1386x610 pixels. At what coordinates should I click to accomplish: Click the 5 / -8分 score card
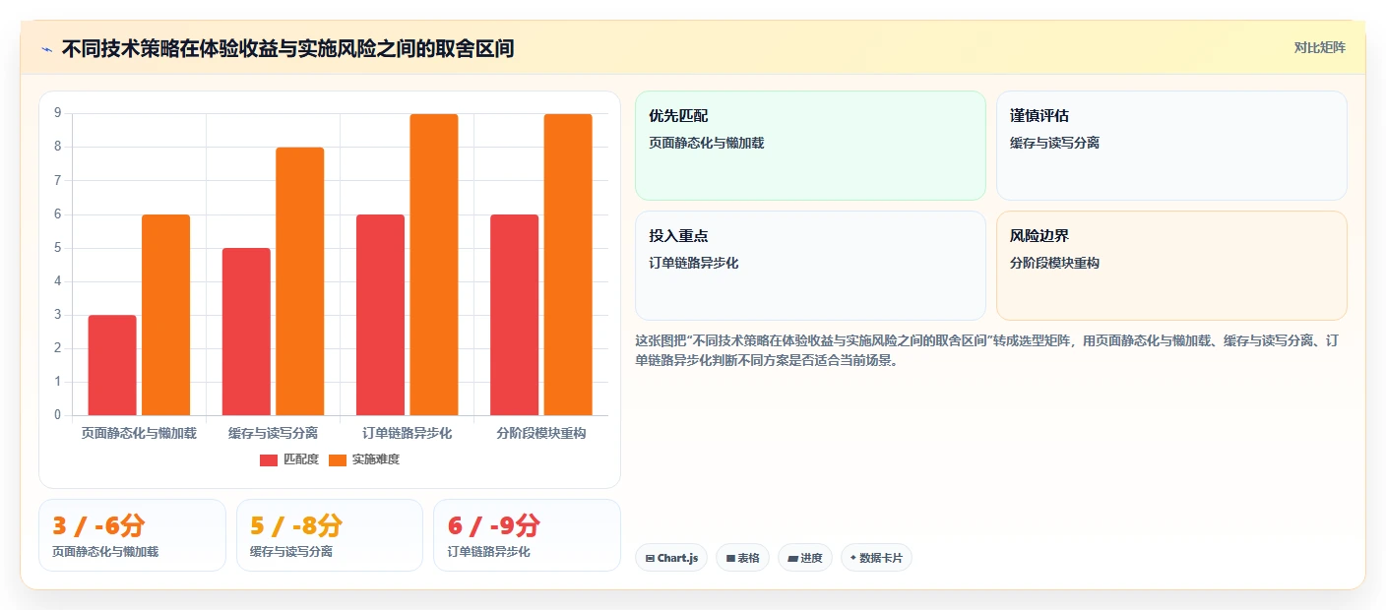click(330, 535)
